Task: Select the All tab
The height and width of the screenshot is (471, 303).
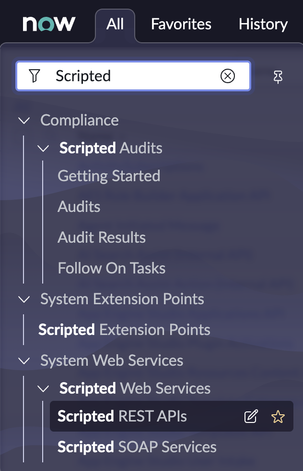Action: point(115,24)
